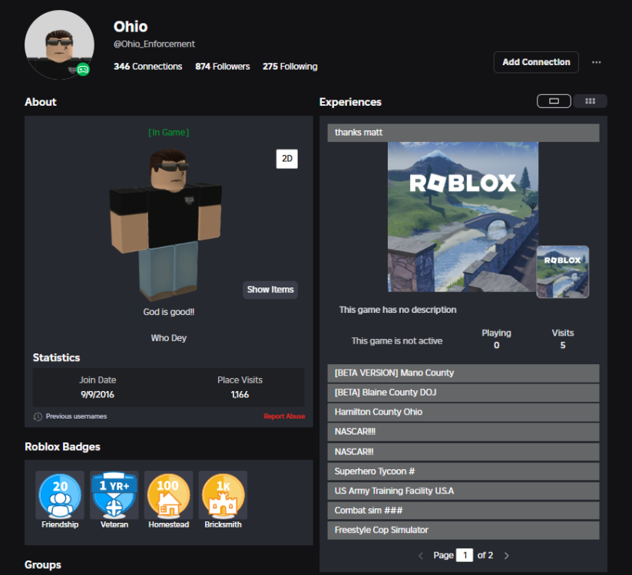This screenshot has height=575, width=632.
Task: Expand 'US Army Training Facility U.S.A' experience
Action: click(x=463, y=491)
